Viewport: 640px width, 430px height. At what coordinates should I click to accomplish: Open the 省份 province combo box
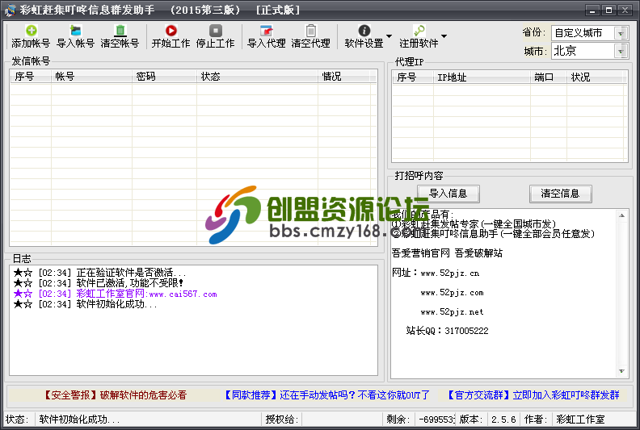click(x=589, y=32)
